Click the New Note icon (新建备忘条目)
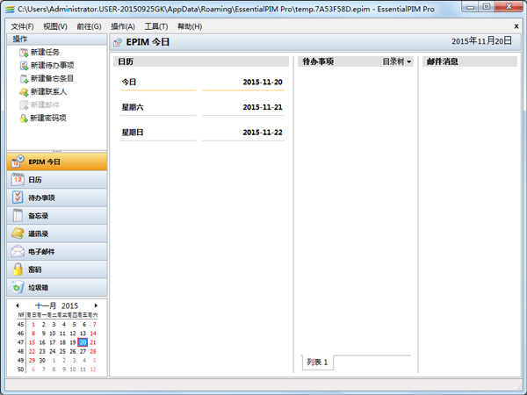This screenshot has width=527, height=395. click(23, 79)
